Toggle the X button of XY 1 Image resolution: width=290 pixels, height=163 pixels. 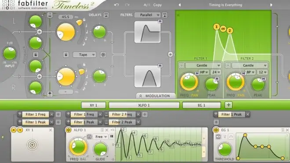14,130
